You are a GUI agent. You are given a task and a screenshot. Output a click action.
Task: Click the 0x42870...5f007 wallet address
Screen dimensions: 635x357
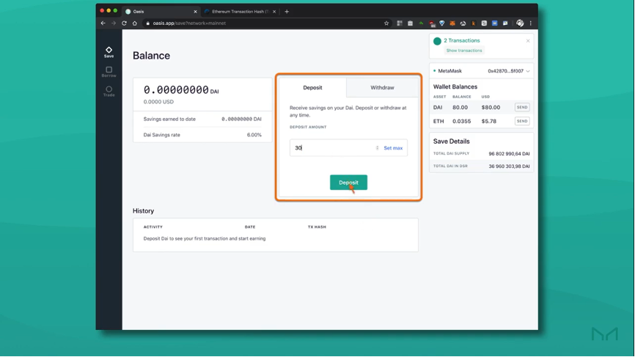pos(505,71)
